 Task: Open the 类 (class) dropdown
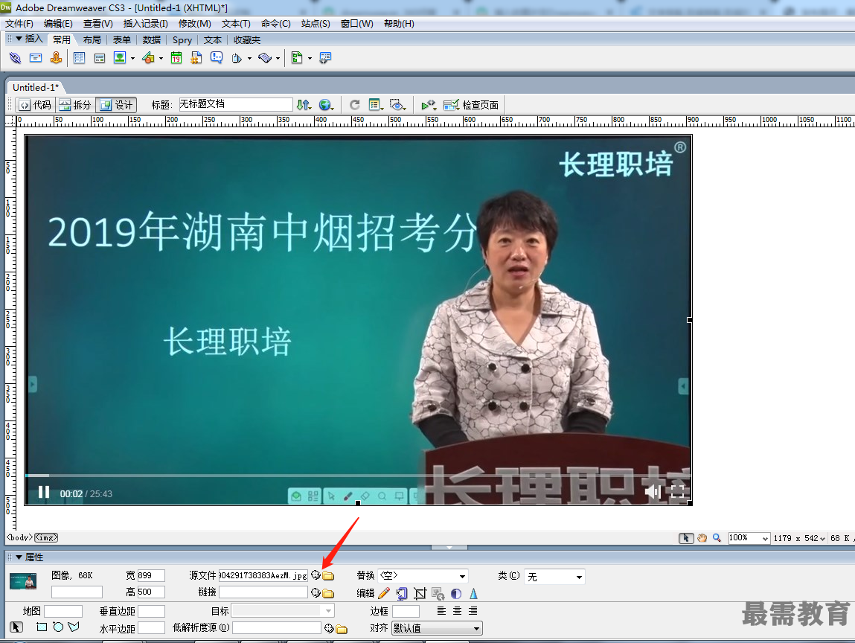coord(579,577)
